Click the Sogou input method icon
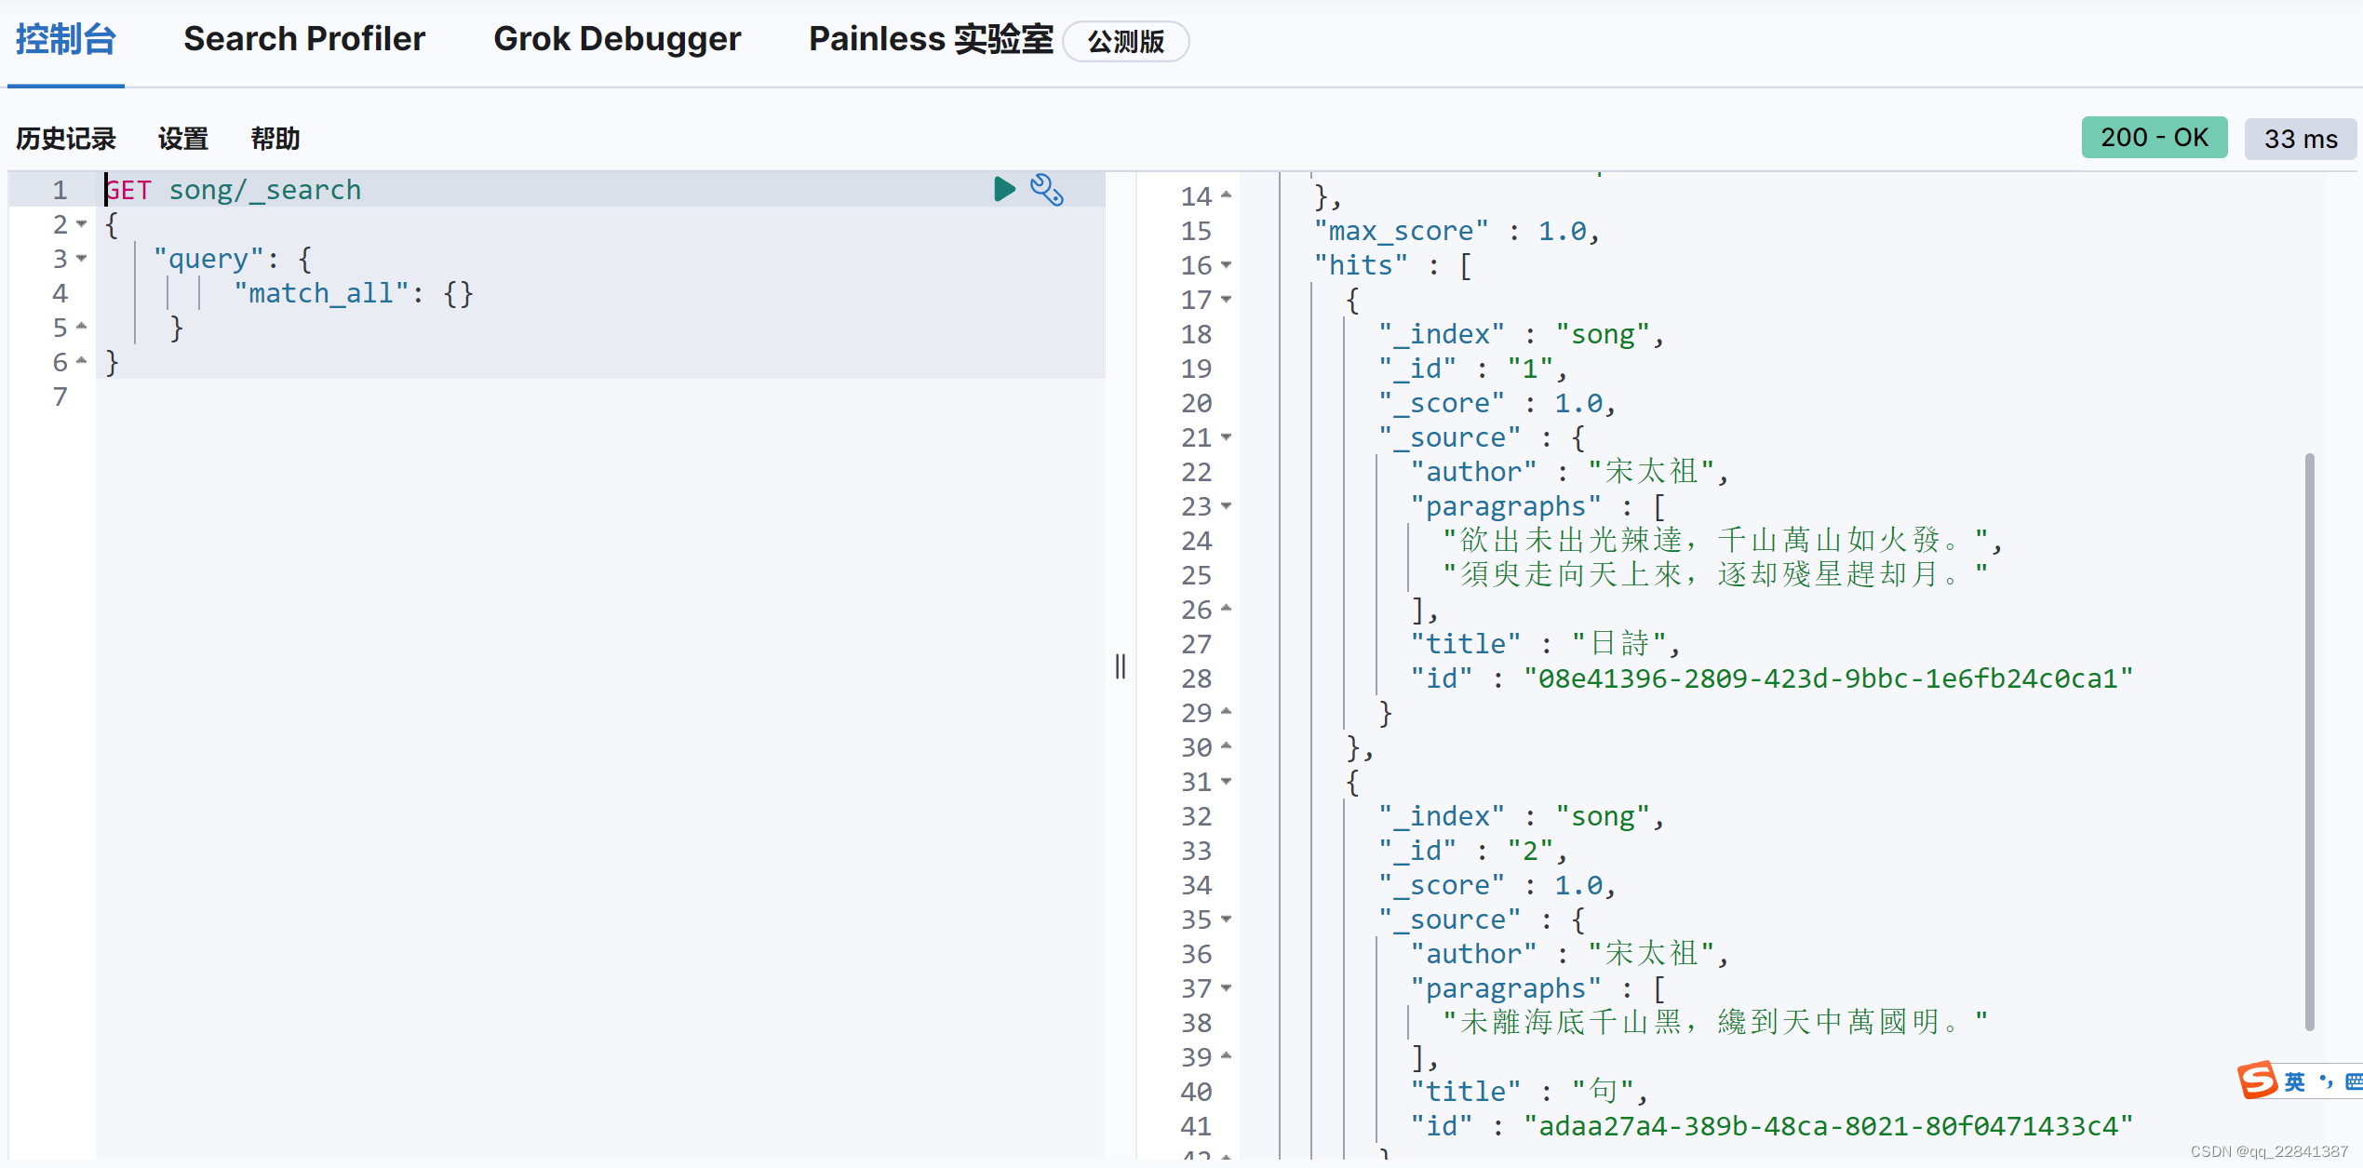The image size is (2363, 1168). click(2258, 1080)
